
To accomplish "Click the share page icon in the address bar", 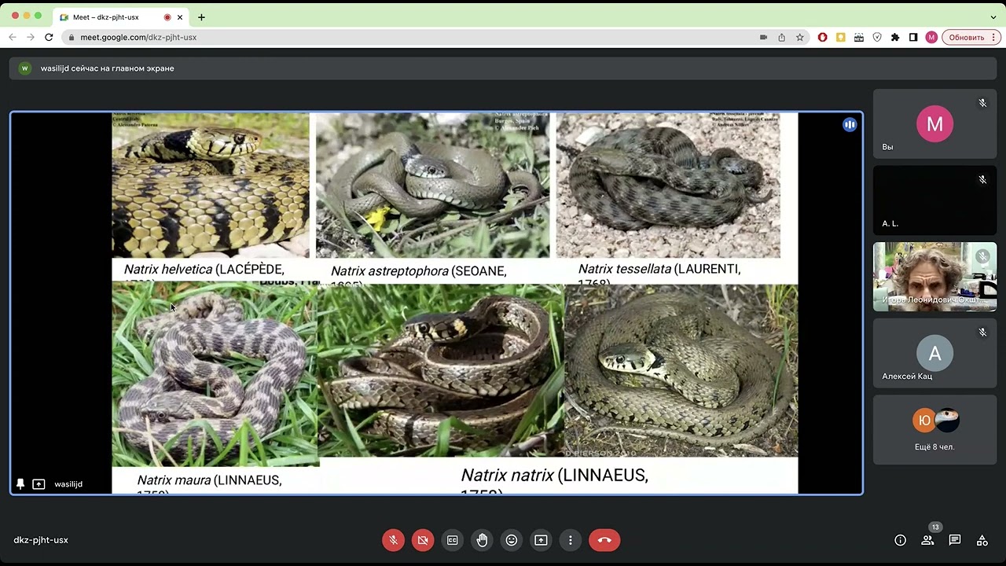I will coord(781,37).
